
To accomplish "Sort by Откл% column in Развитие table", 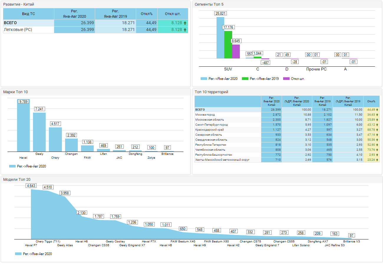I will 147,14.
